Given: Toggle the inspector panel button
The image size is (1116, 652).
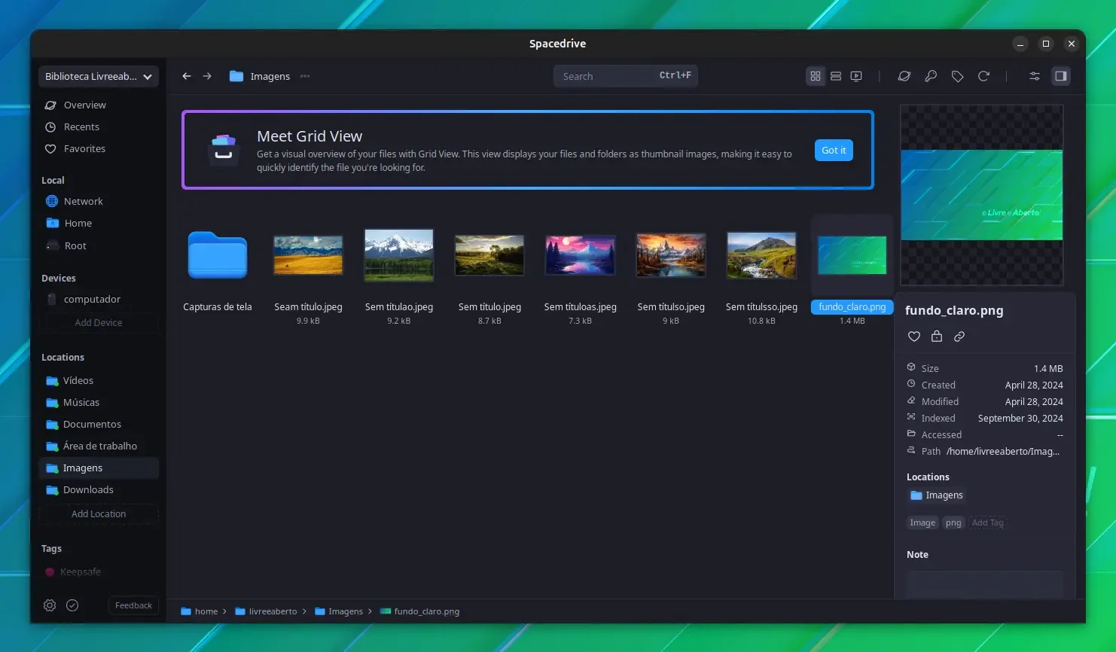Looking at the screenshot, I should click(1061, 76).
